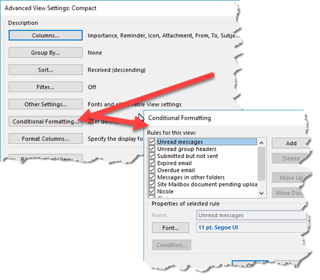Open Format Columns... button

point(45,139)
